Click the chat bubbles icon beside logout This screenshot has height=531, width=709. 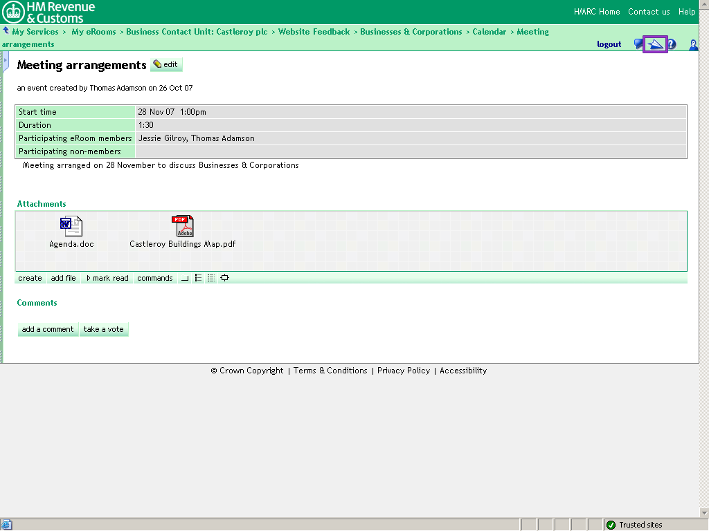[x=638, y=44]
